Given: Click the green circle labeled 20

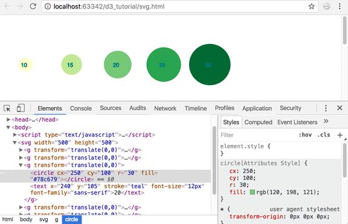Looking at the screenshot, I should 118,64.
